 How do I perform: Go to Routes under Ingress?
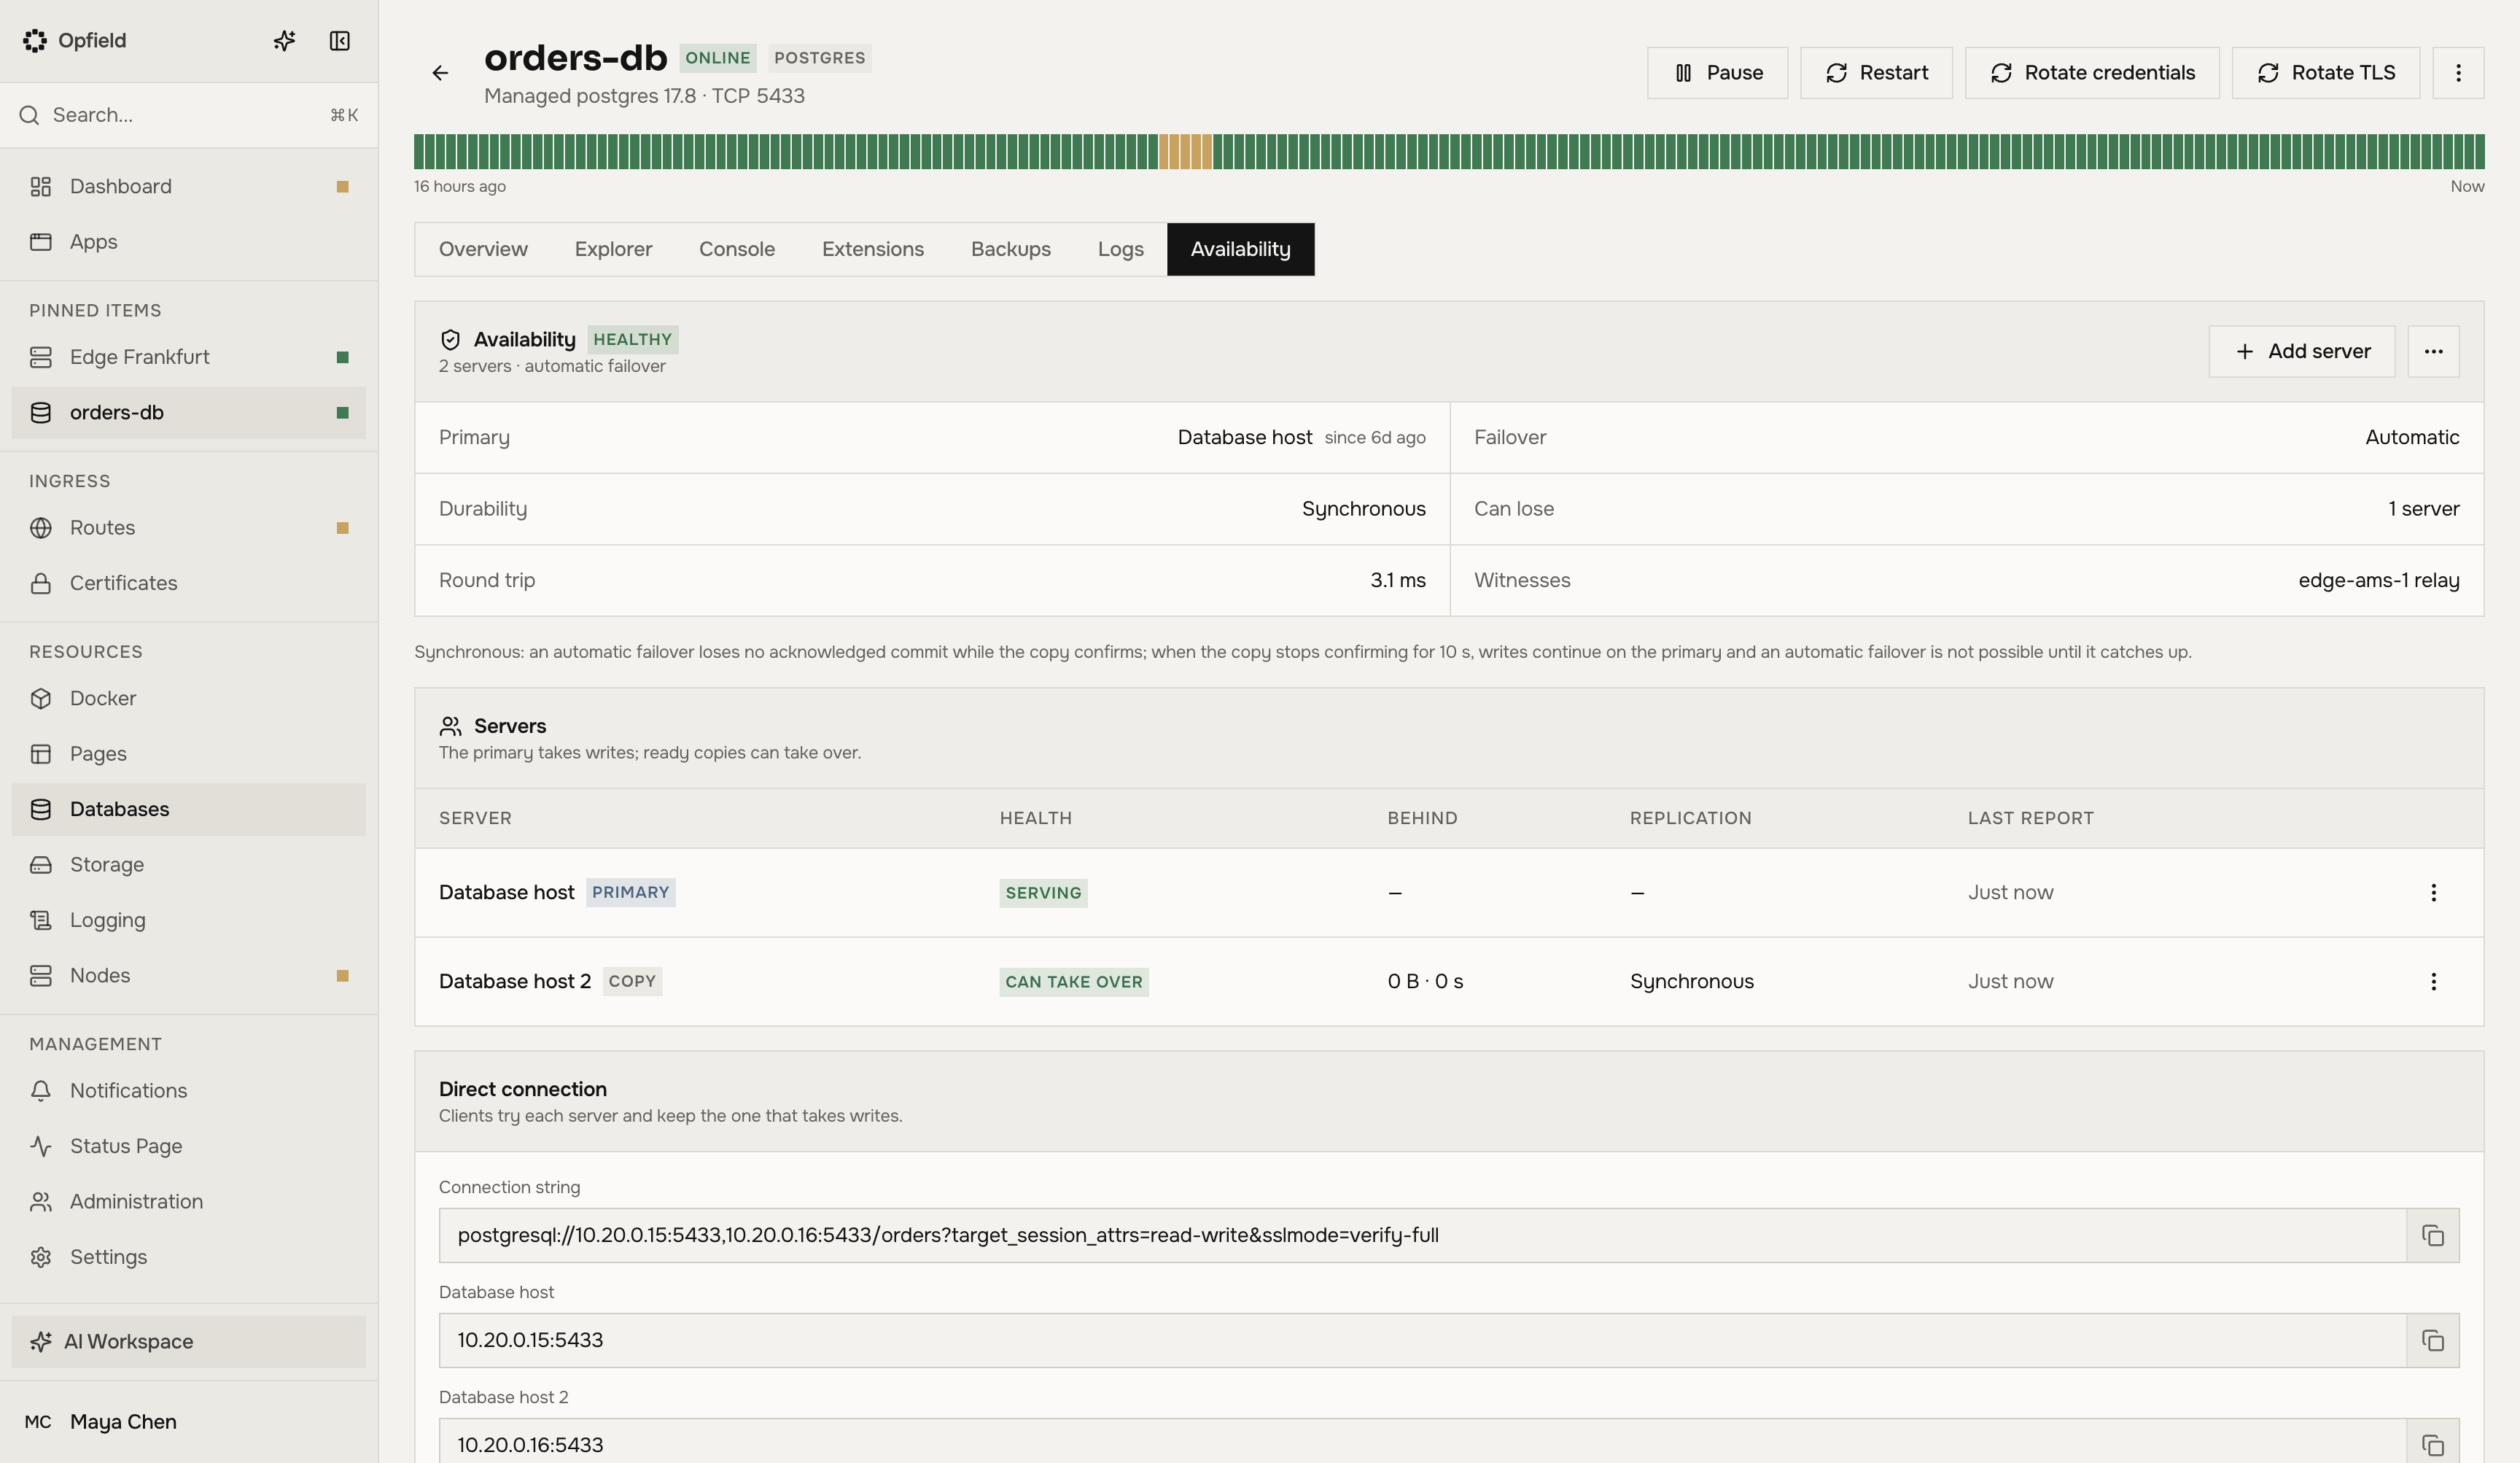pos(189,528)
